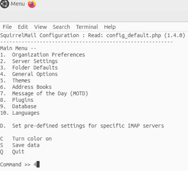Open the Help menu

click(x=110, y=27)
